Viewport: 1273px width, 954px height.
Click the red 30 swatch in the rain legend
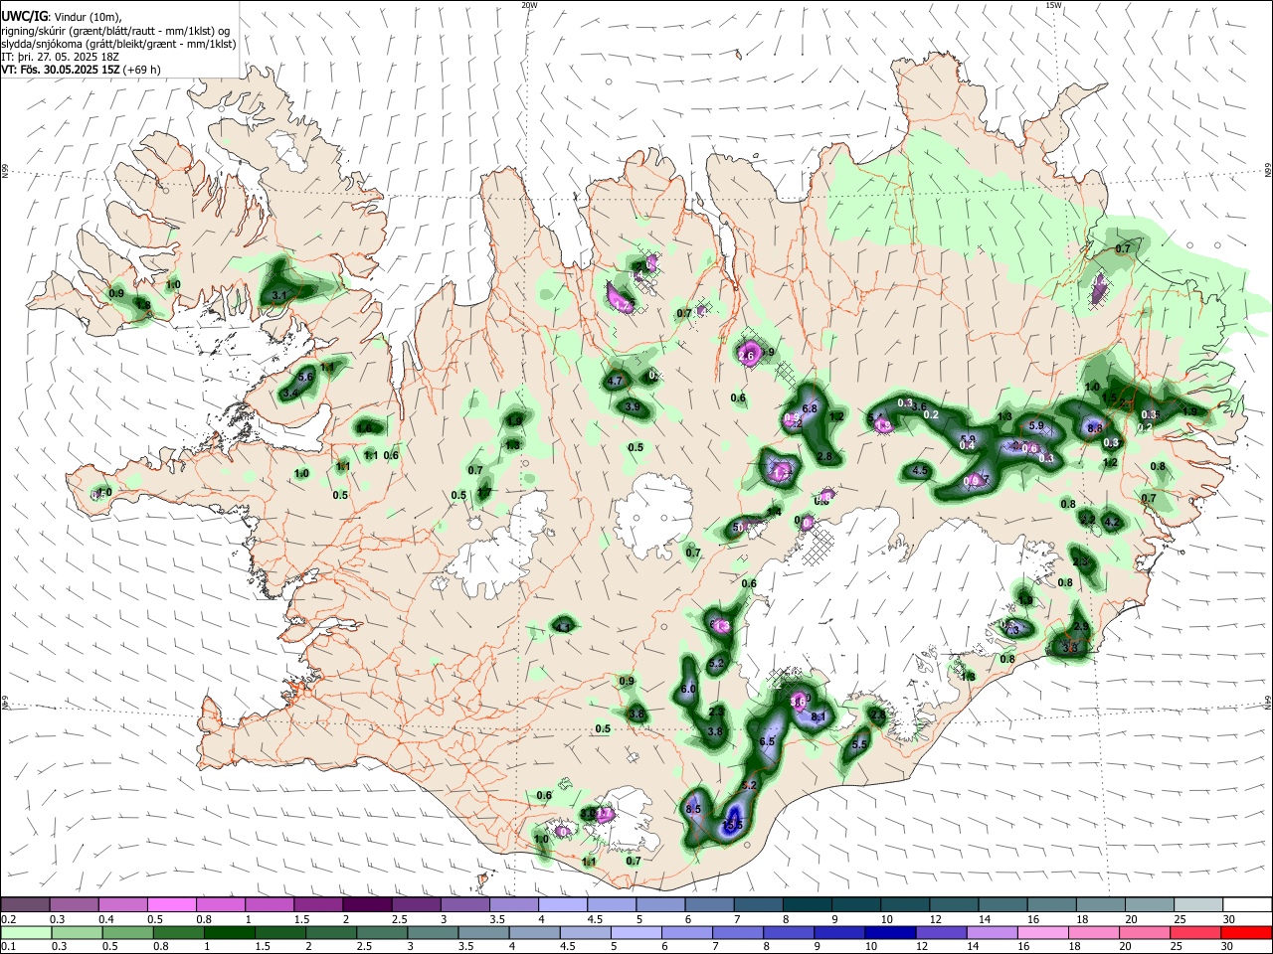tap(1246, 932)
